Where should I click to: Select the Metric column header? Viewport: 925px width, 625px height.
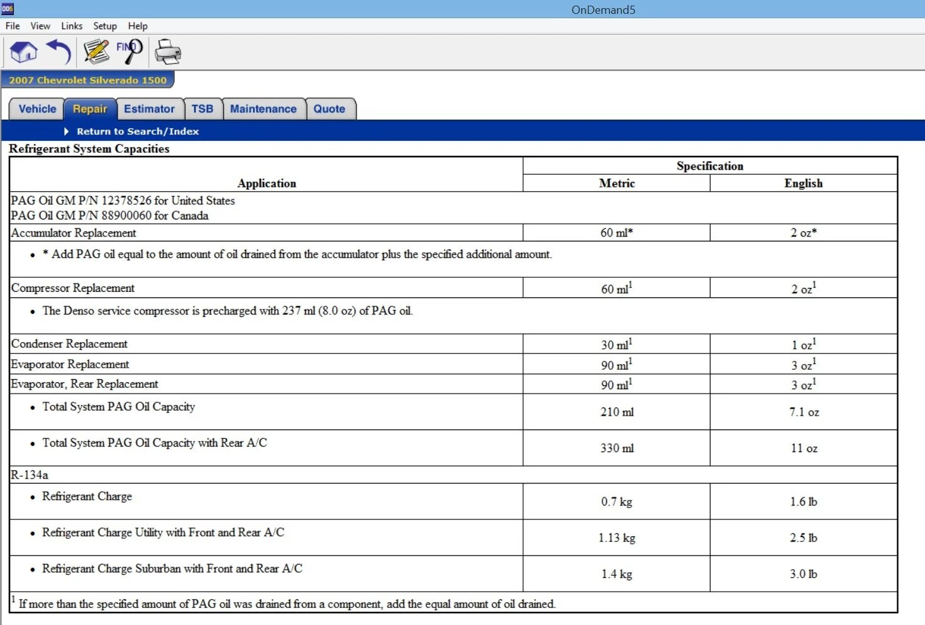(x=617, y=183)
